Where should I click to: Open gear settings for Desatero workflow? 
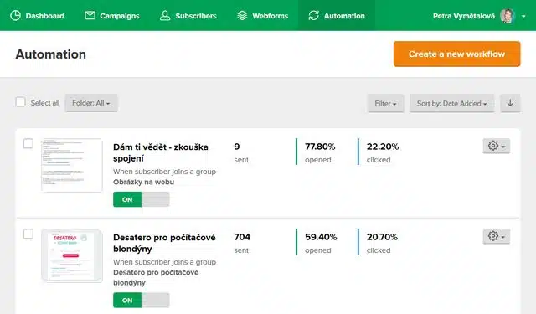tap(497, 236)
